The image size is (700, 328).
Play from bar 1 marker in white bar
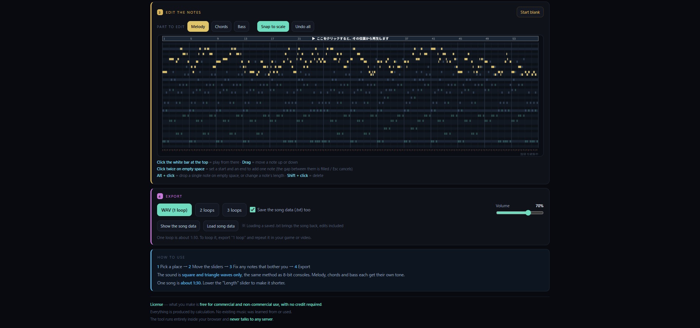[164, 39]
